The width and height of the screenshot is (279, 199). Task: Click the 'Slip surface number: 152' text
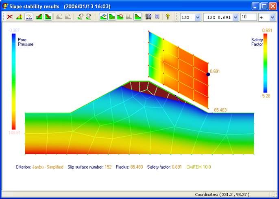pos(89,167)
